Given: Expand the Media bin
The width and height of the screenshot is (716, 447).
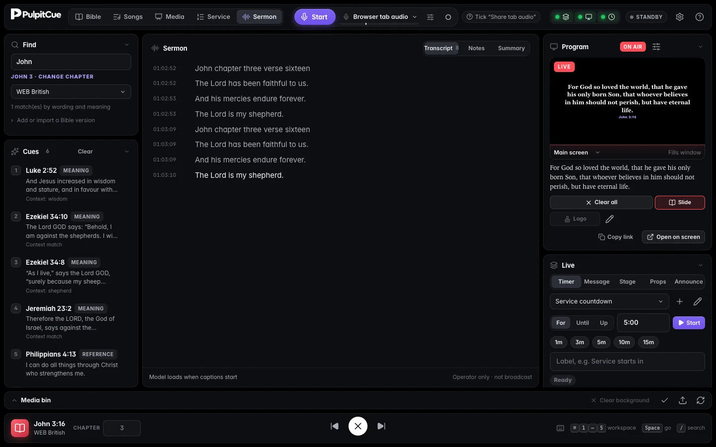Looking at the screenshot, I should point(14,400).
